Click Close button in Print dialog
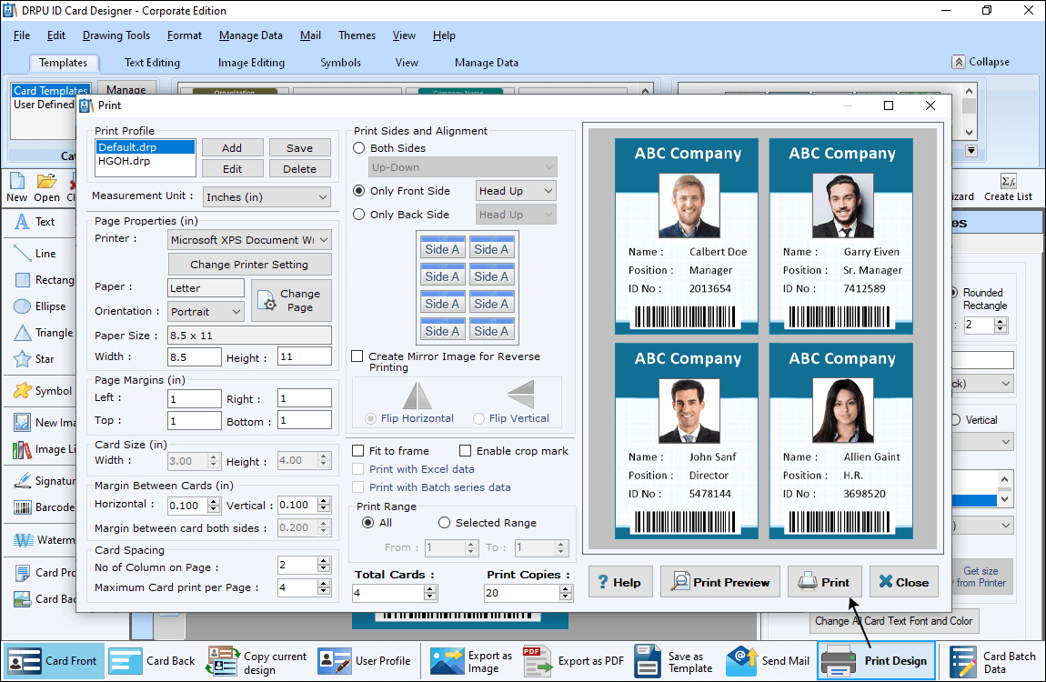Image resolution: width=1046 pixels, height=682 pixels. pos(904,582)
